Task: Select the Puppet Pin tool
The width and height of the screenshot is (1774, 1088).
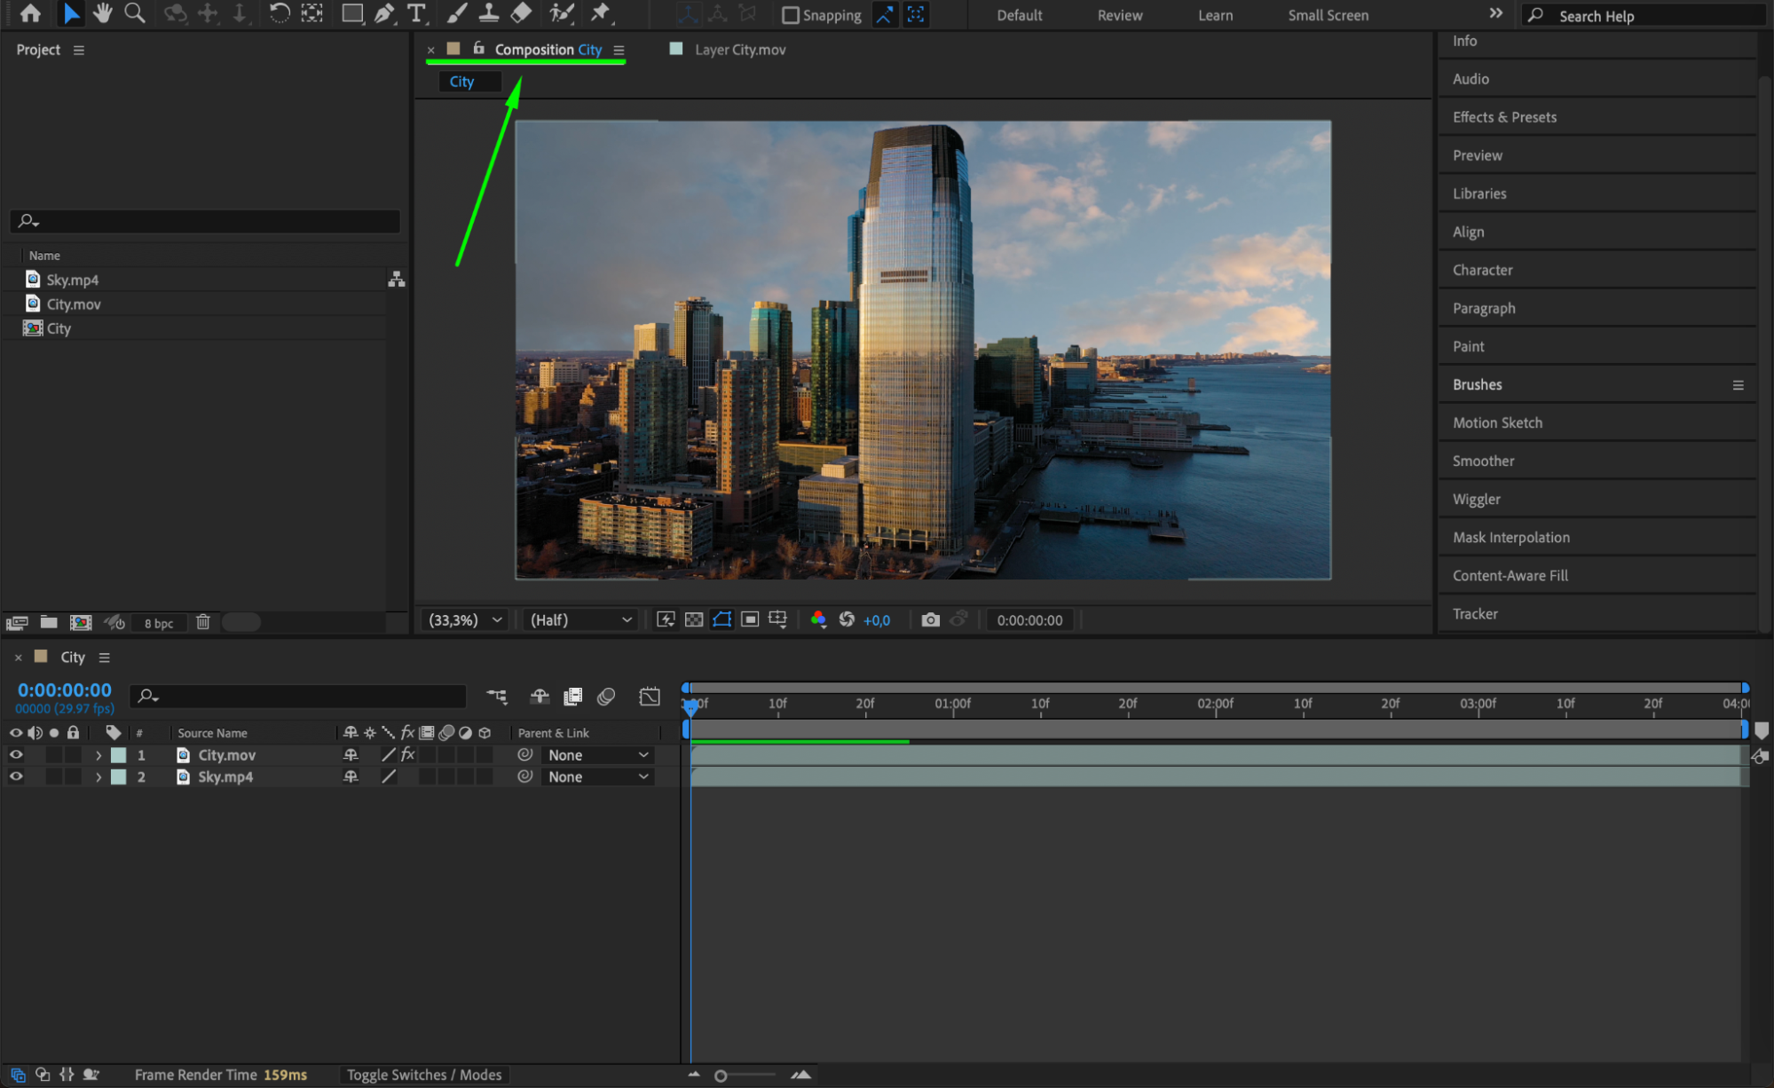Action: click(601, 13)
